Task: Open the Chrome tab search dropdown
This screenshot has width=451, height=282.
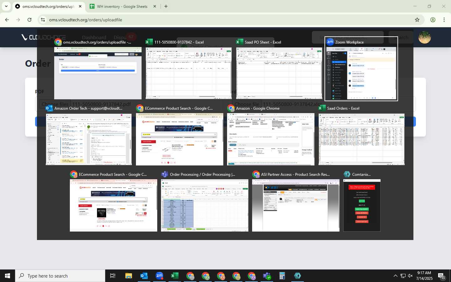Action: (x=6, y=6)
